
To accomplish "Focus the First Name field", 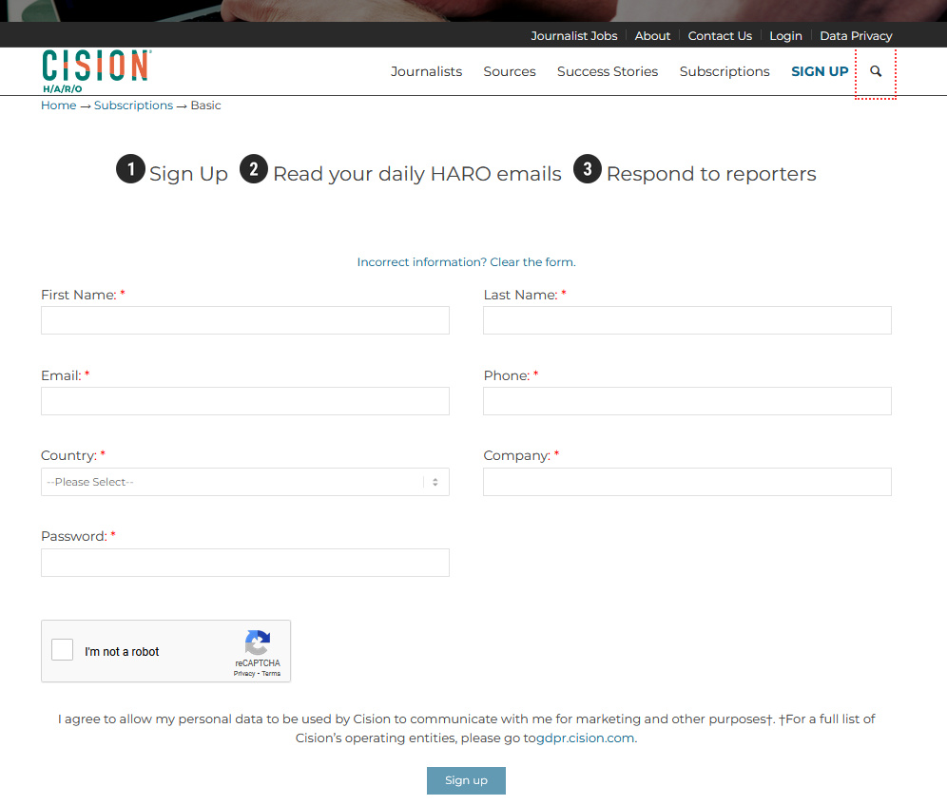I will point(245,320).
